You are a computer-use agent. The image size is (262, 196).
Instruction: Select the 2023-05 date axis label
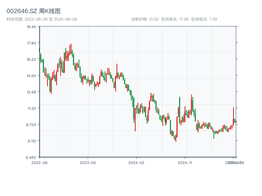pyautogui.click(x=88, y=162)
